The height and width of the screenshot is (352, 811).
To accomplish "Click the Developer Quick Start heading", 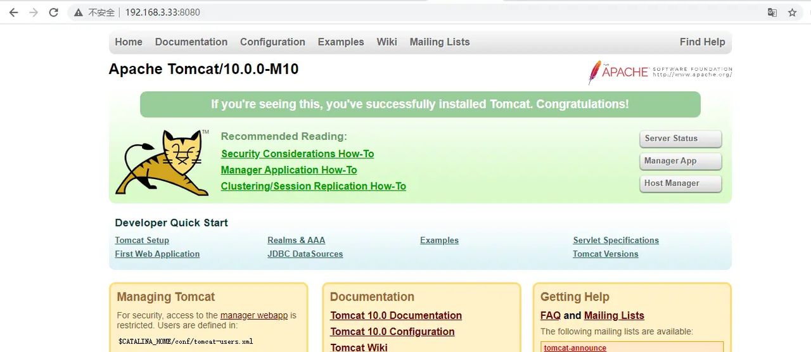I will (171, 223).
